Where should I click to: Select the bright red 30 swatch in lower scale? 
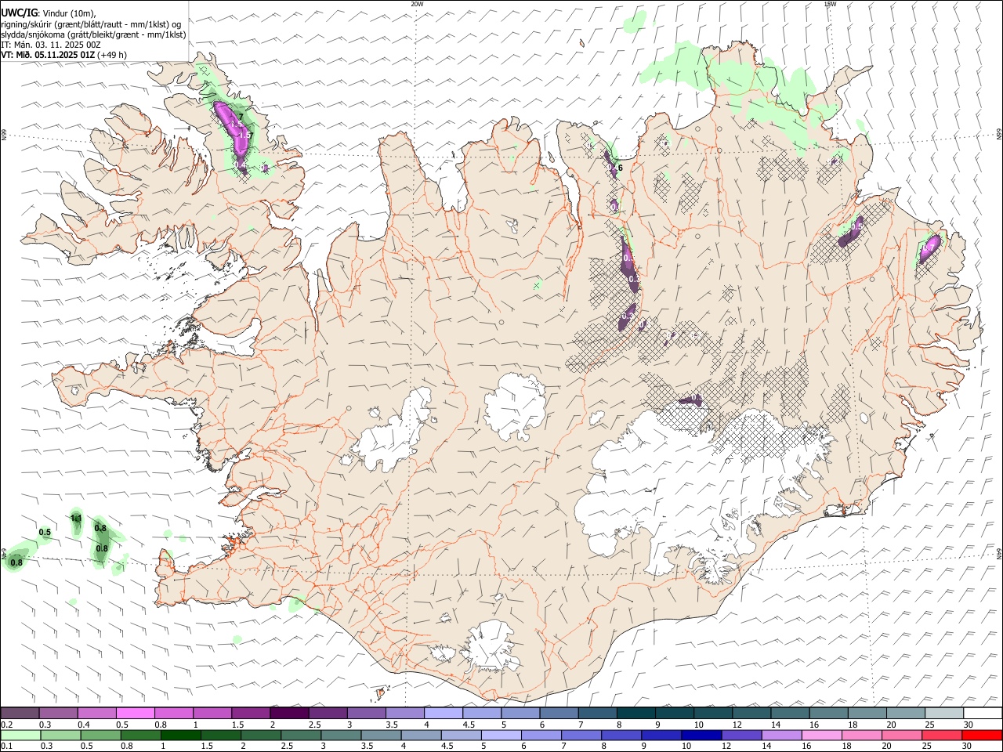coord(982,735)
